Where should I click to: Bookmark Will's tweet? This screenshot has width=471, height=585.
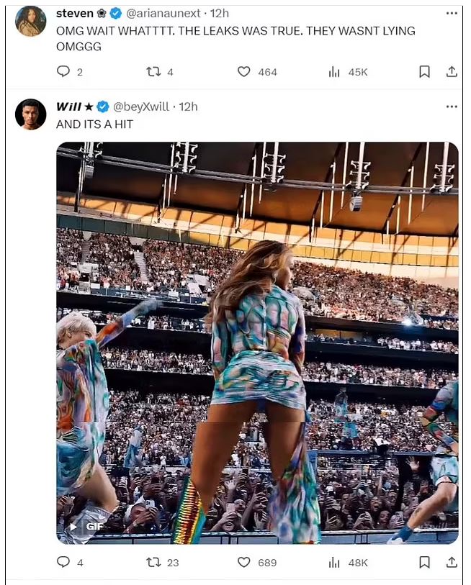425,562
